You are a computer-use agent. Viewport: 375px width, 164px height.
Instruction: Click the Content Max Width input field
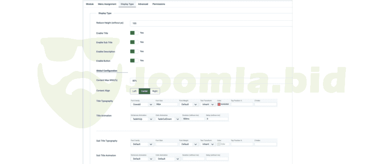(211, 81)
